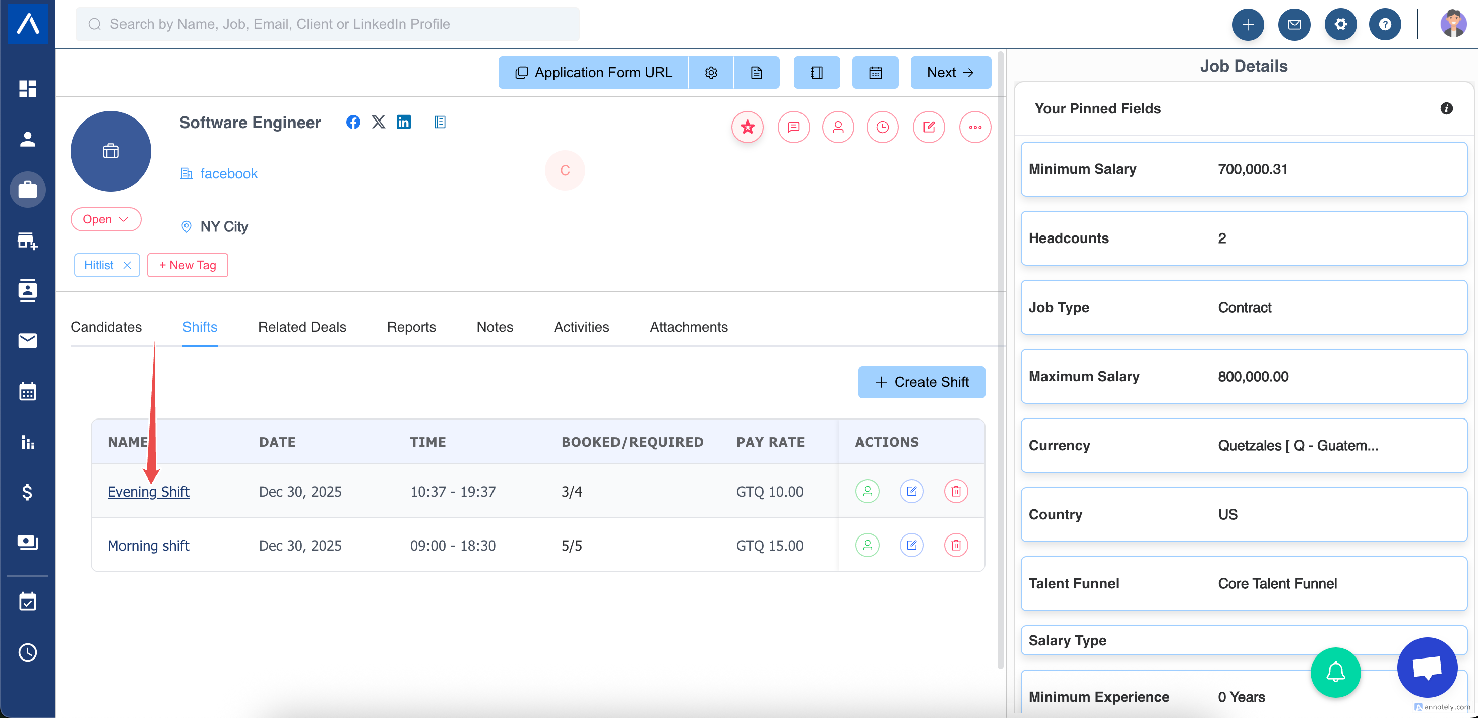
Task: Switch to the Candidates tab
Action: click(105, 327)
